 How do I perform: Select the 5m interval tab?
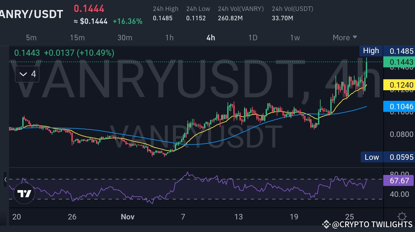tap(31, 38)
